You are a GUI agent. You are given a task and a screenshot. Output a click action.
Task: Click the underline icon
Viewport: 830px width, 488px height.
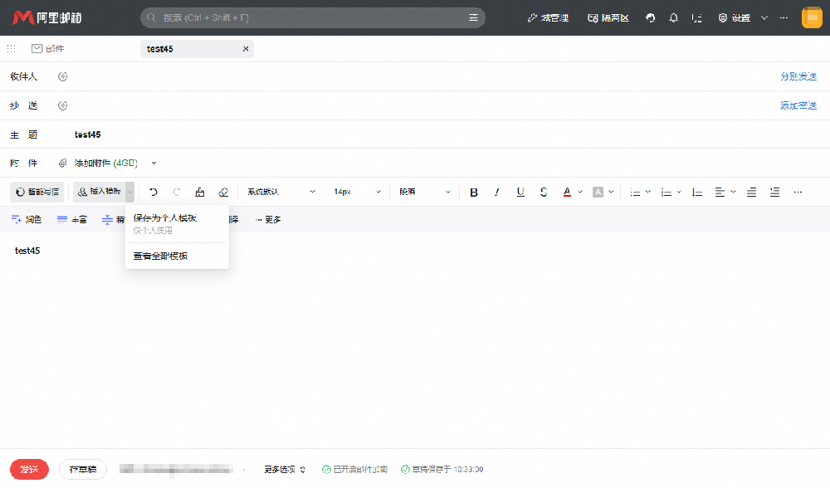click(520, 193)
